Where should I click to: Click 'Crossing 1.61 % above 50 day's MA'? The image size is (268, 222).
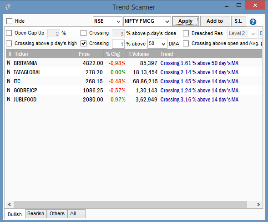tap(199, 63)
